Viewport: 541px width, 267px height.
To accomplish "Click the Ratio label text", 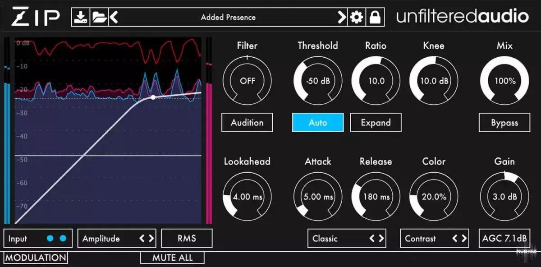I will [376, 46].
